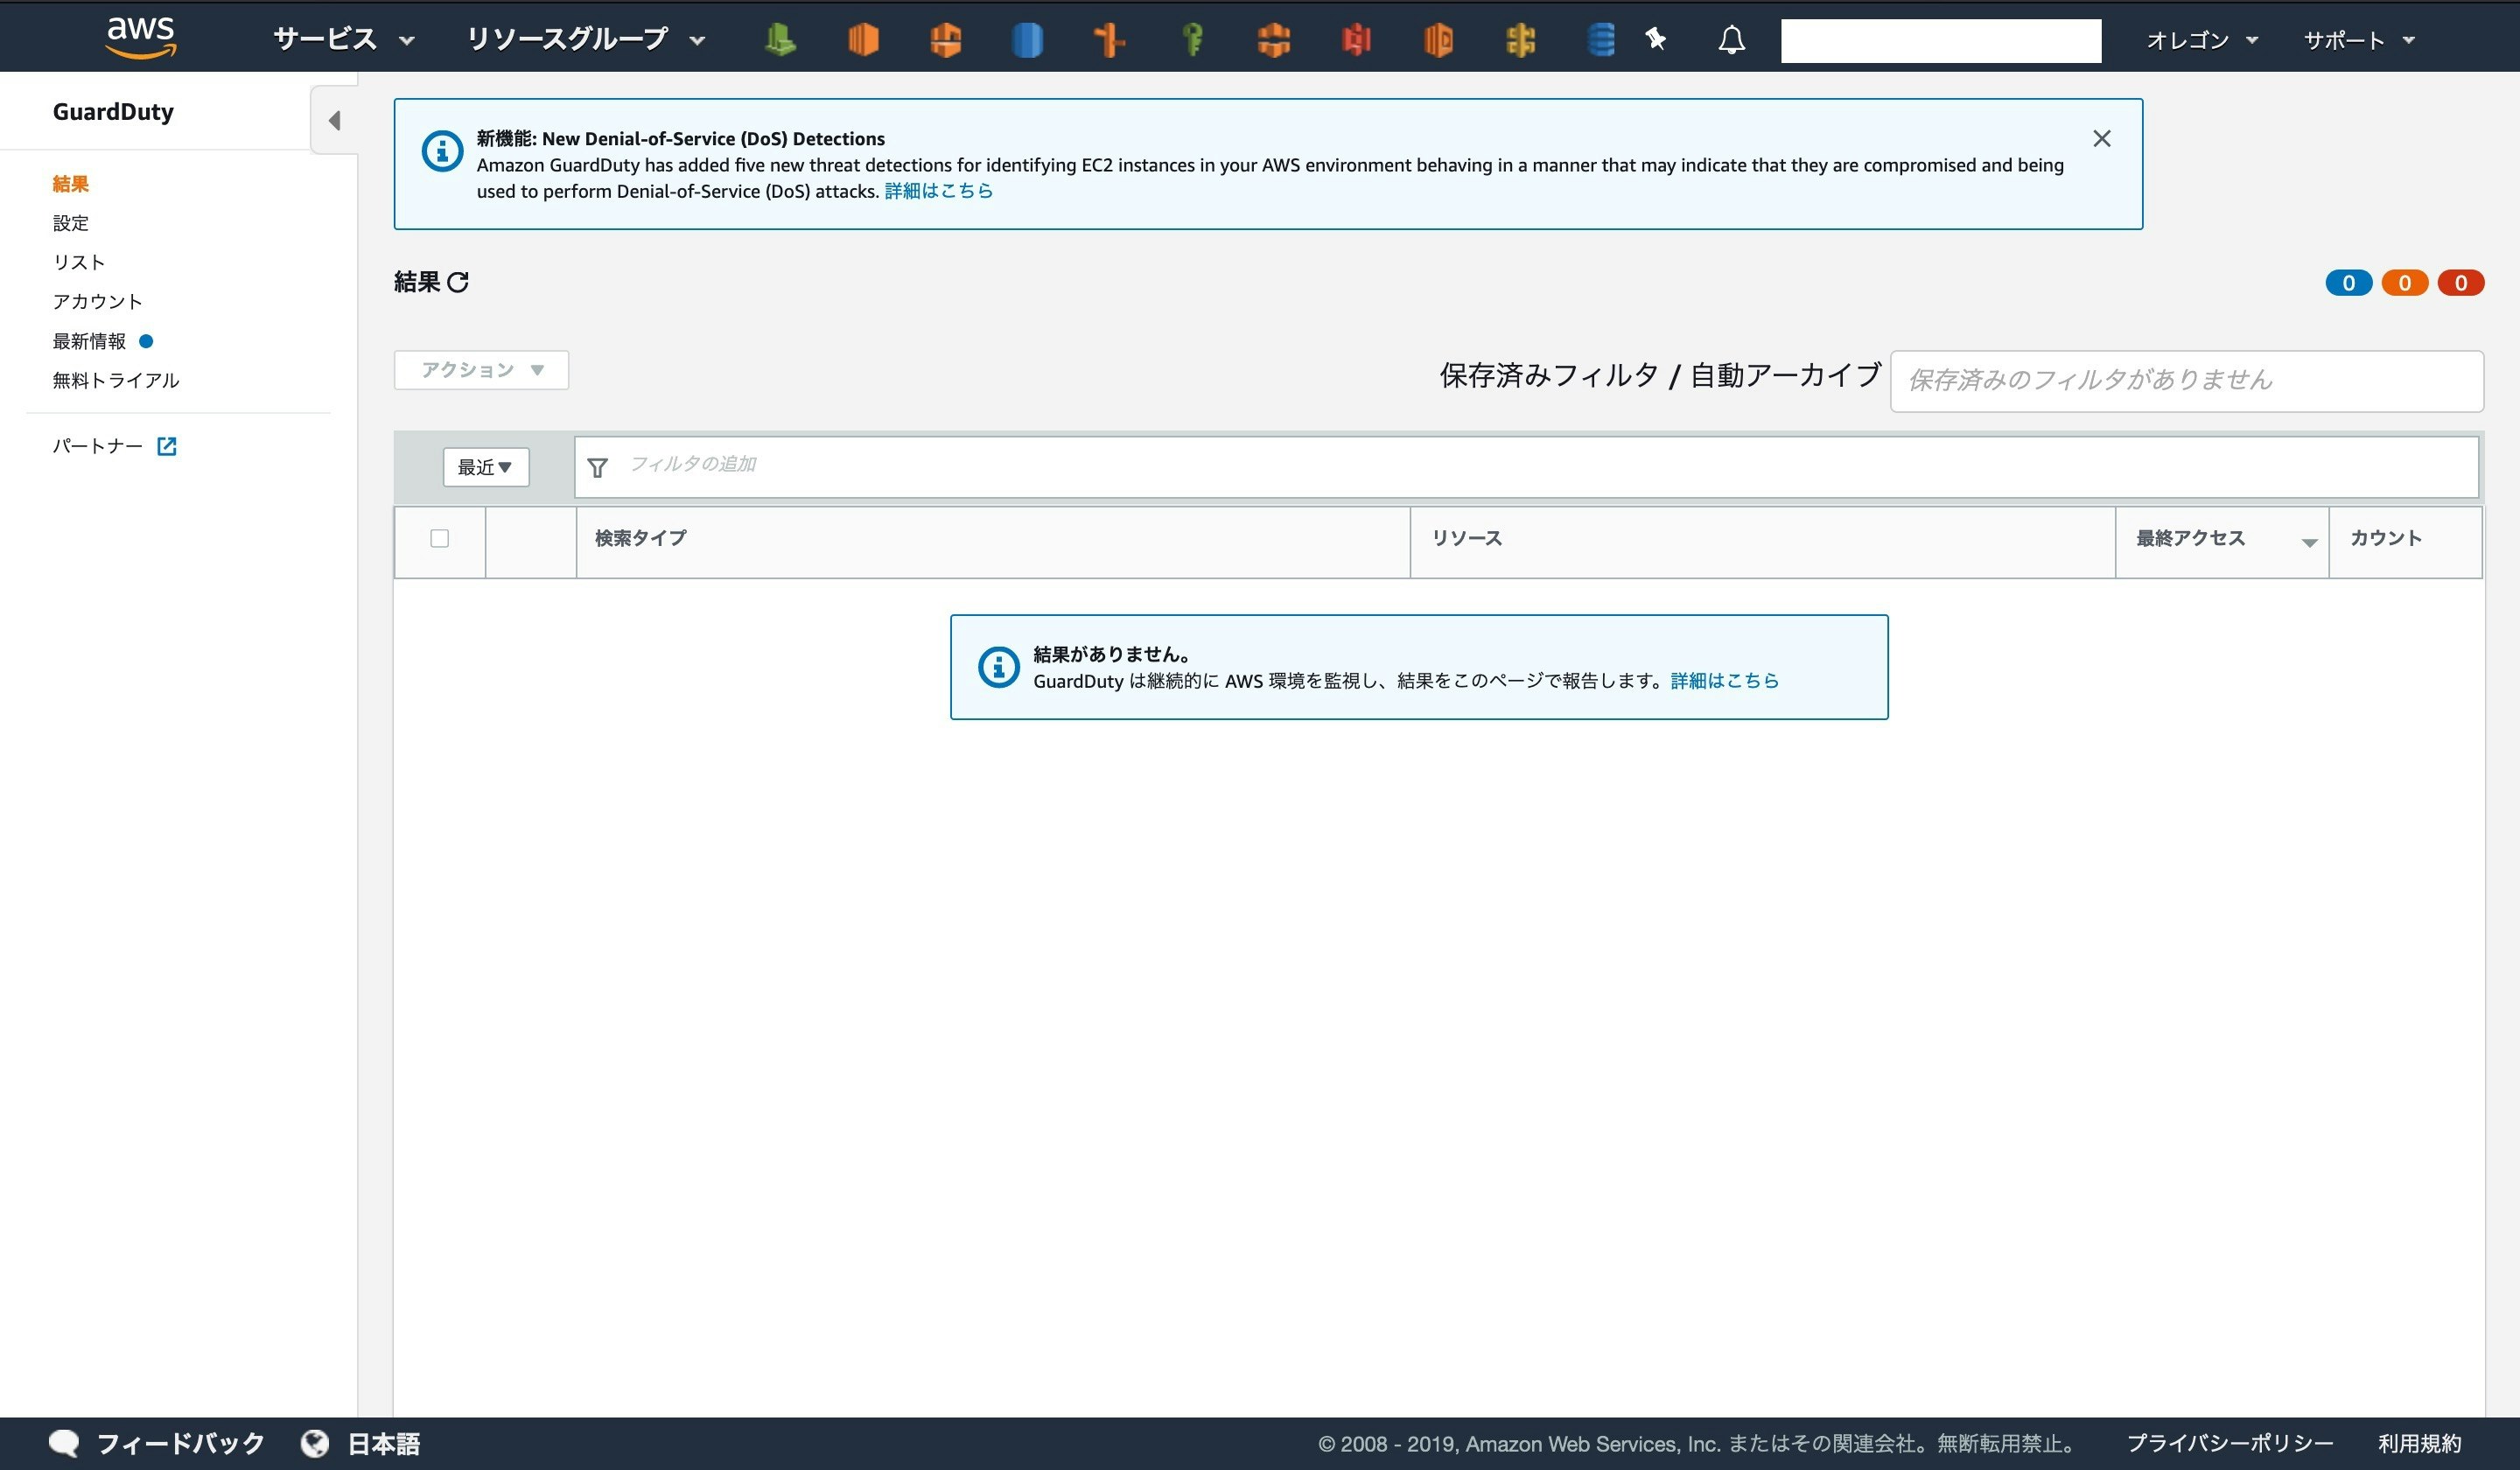Click the red high-severity count badge
2520x1470 pixels.
coord(2460,283)
